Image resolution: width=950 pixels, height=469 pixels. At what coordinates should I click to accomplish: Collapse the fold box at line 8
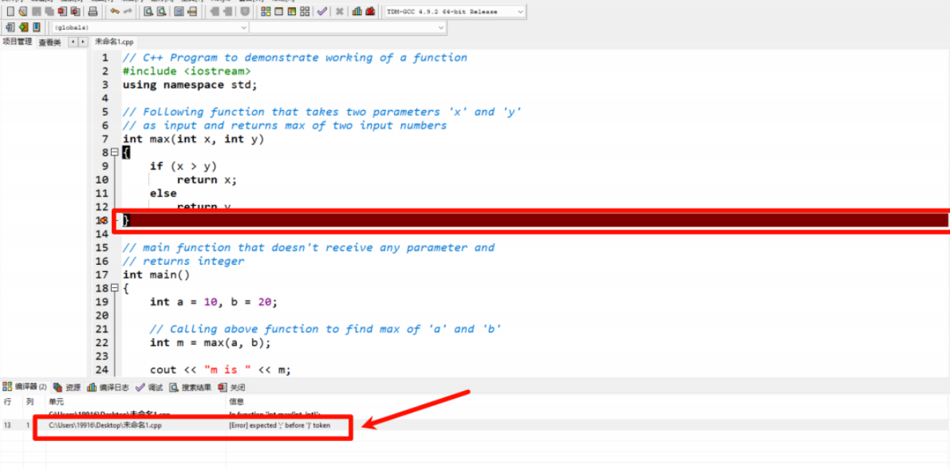[x=115, y=152]
